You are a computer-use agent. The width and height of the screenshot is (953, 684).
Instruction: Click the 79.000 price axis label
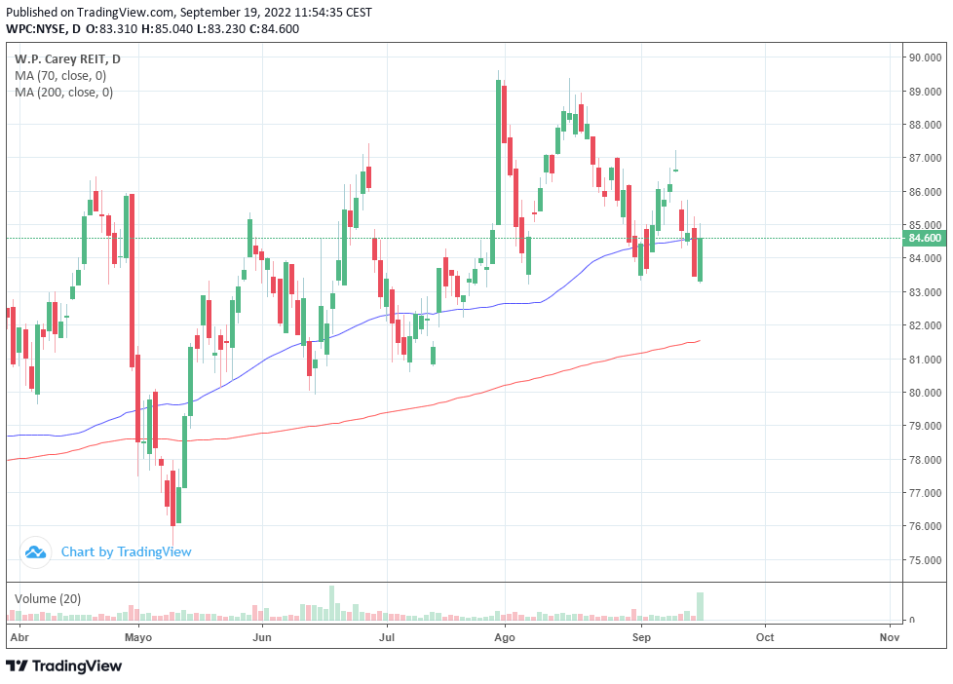click(x=925, y=426)
